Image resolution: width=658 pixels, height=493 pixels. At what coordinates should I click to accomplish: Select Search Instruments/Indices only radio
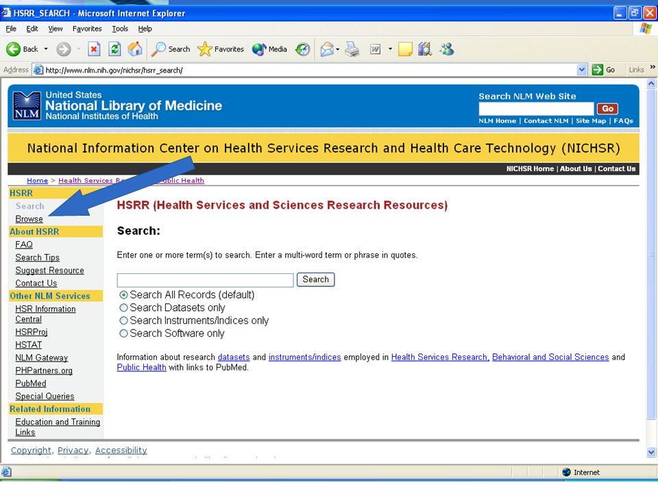123,320
